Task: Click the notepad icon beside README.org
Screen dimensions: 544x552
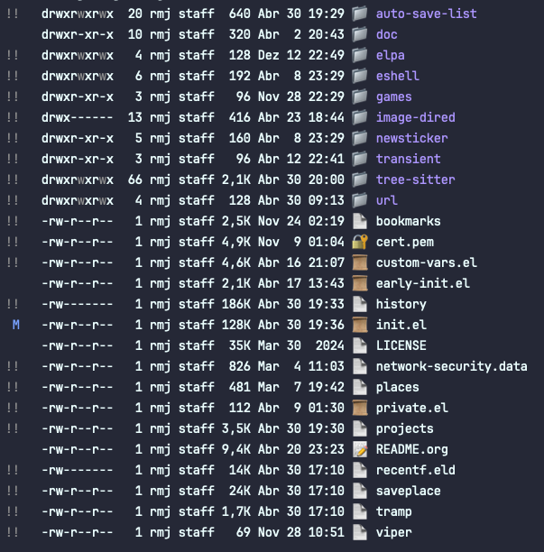Action: (359, 449)
